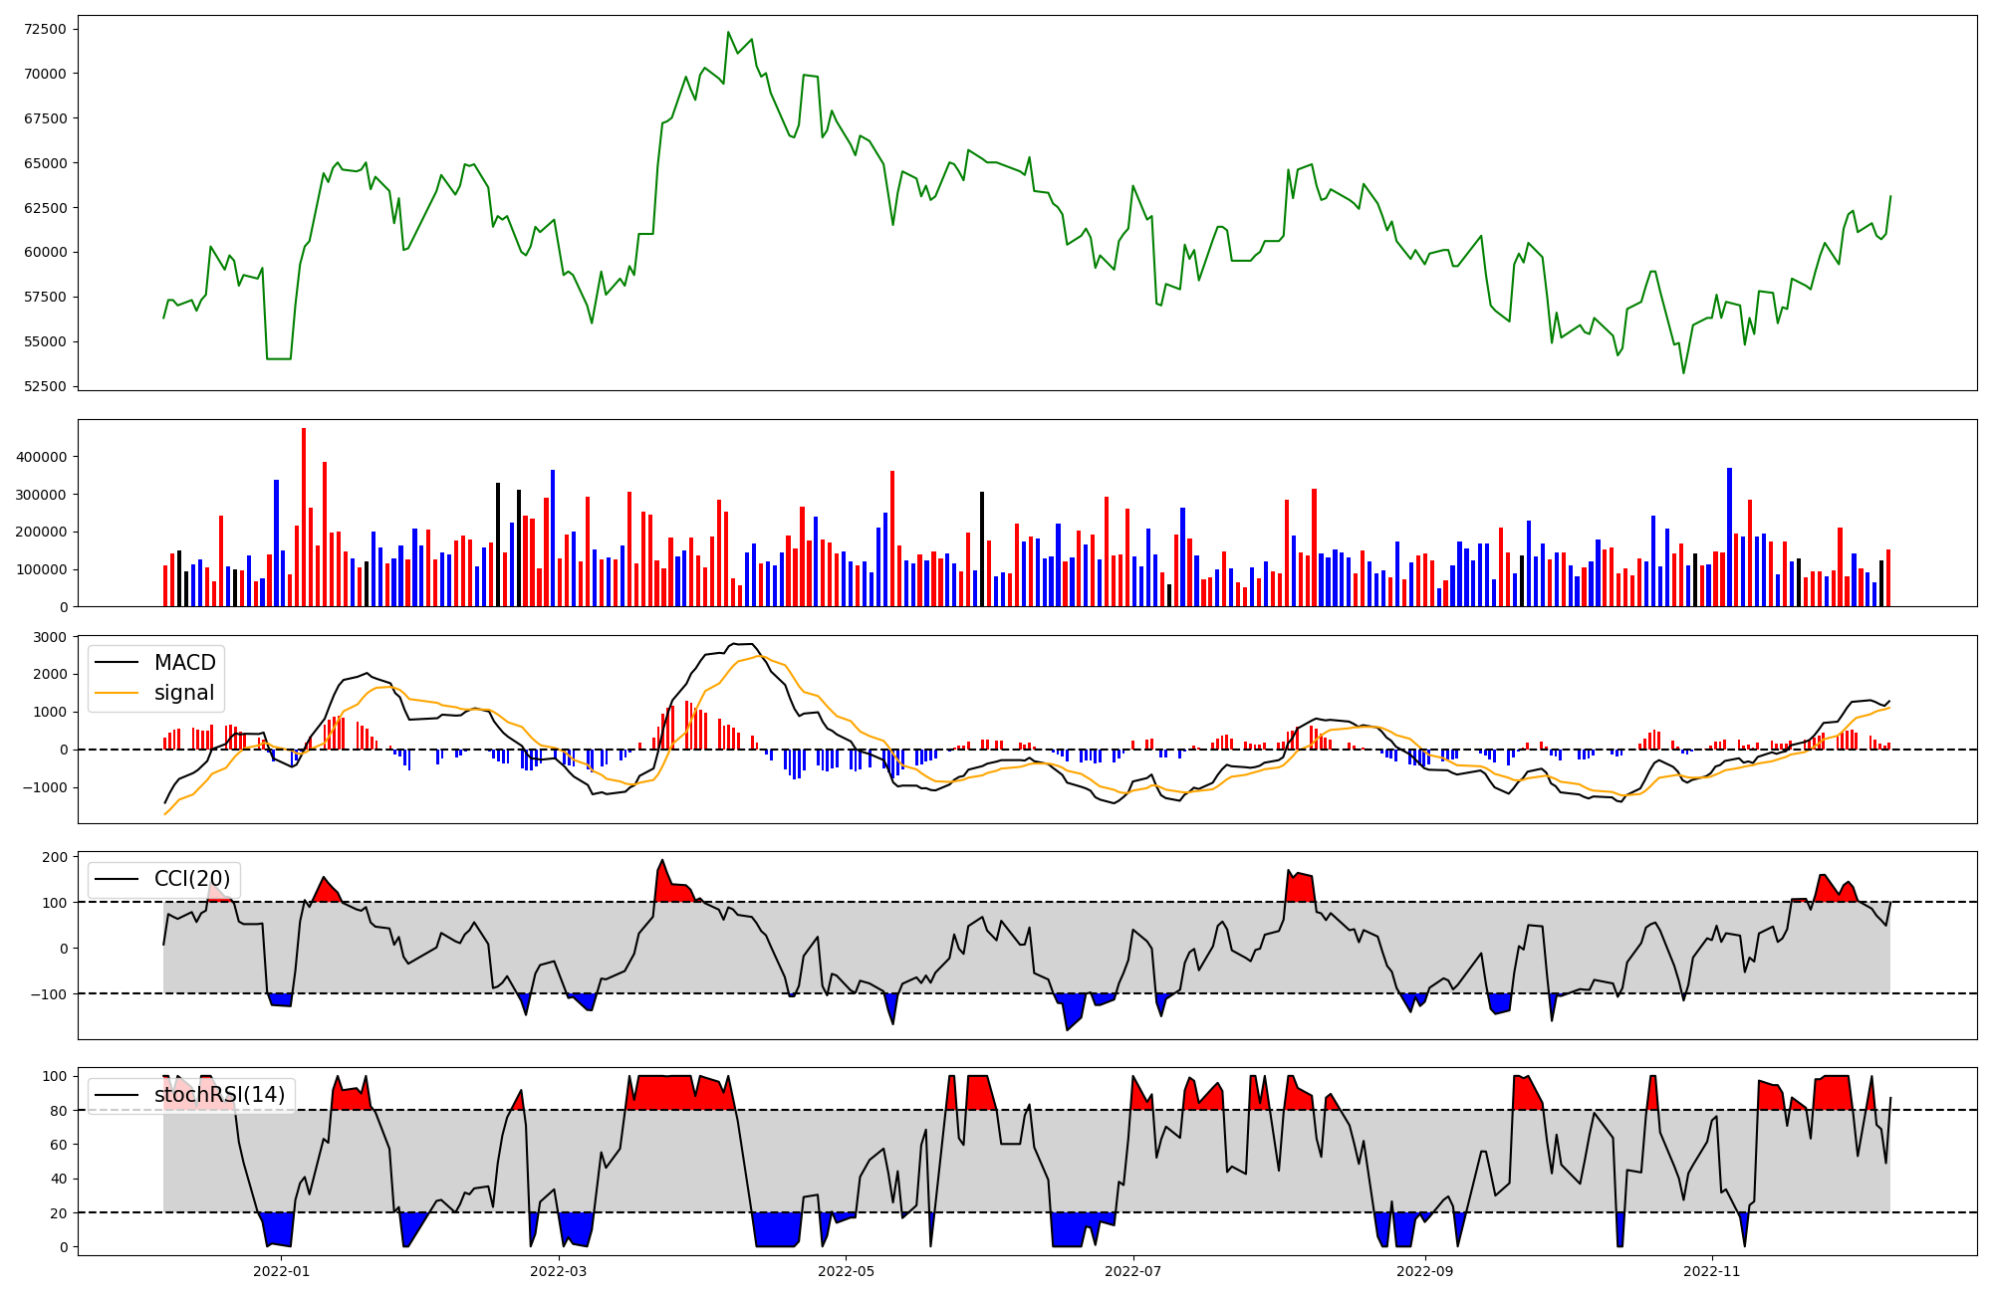Click the tallest red volume bar
Screen dimensions: 1992x1294
pyautogui.click(x=304, y=518)
